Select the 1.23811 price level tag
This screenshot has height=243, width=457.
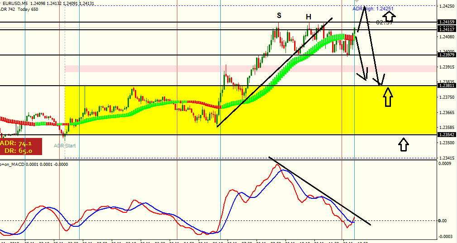[x=447, y=86]
